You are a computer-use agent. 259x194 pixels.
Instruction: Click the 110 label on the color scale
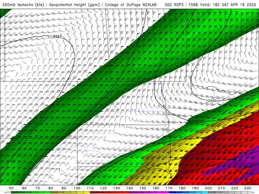[90, 188]
